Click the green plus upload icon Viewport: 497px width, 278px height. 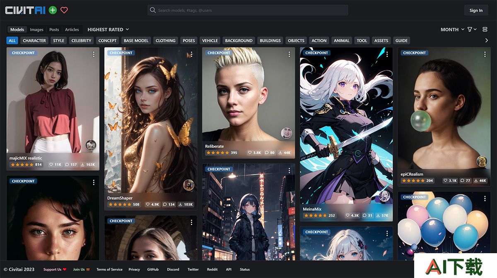click(x=53, y=10)
